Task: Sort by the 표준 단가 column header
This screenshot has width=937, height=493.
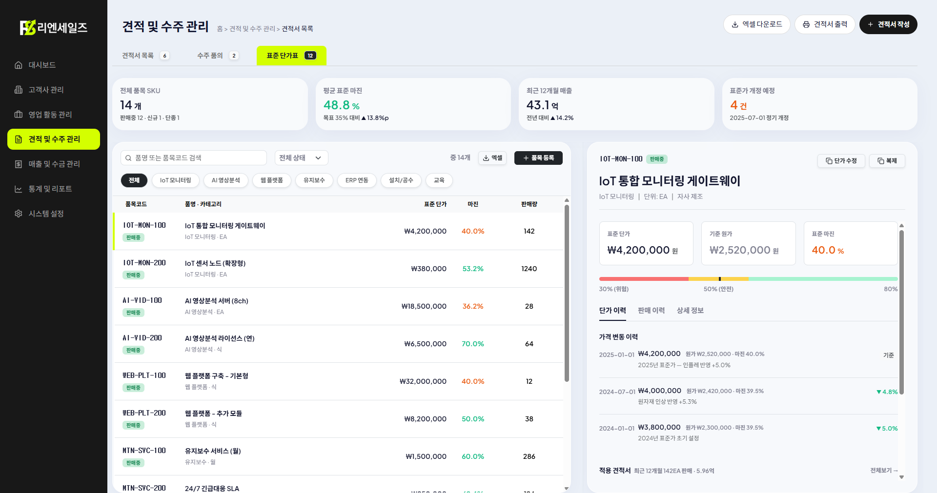Action: point(435,204)
